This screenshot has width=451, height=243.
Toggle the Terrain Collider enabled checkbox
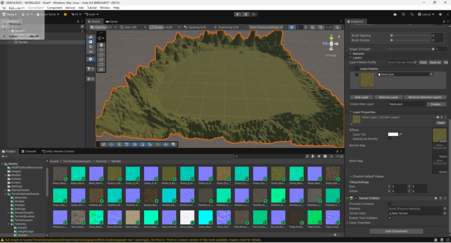(356, 198)
